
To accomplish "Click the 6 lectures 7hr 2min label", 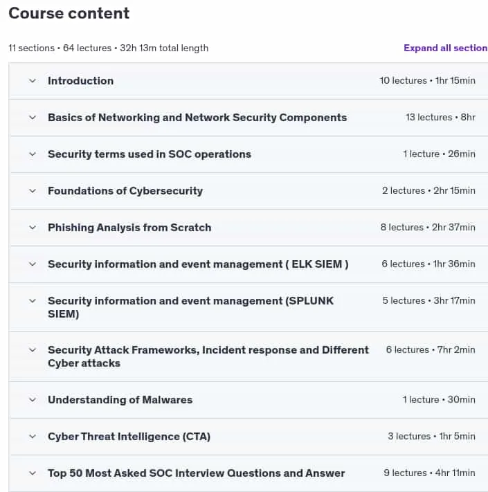I will pyautogui.click(x=431, y=350).
